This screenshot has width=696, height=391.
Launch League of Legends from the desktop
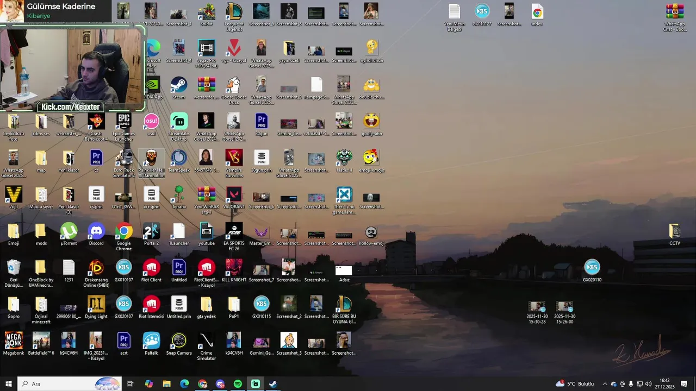[x=234, y=17]
